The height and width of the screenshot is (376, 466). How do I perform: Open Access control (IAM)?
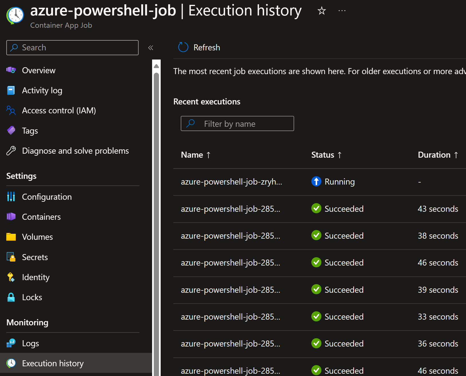pyautogui.click(x=59, y=110)
